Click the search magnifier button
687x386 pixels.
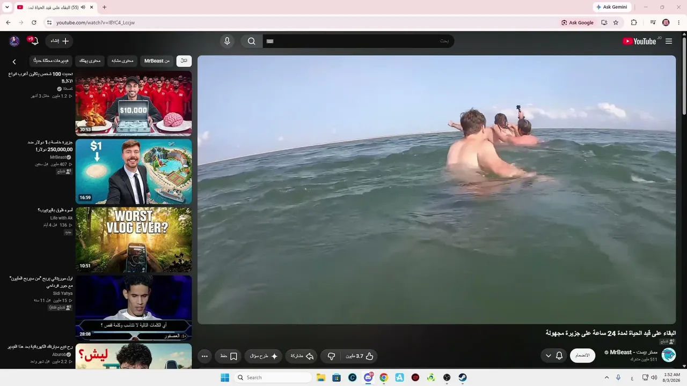[x=251, y=41]
